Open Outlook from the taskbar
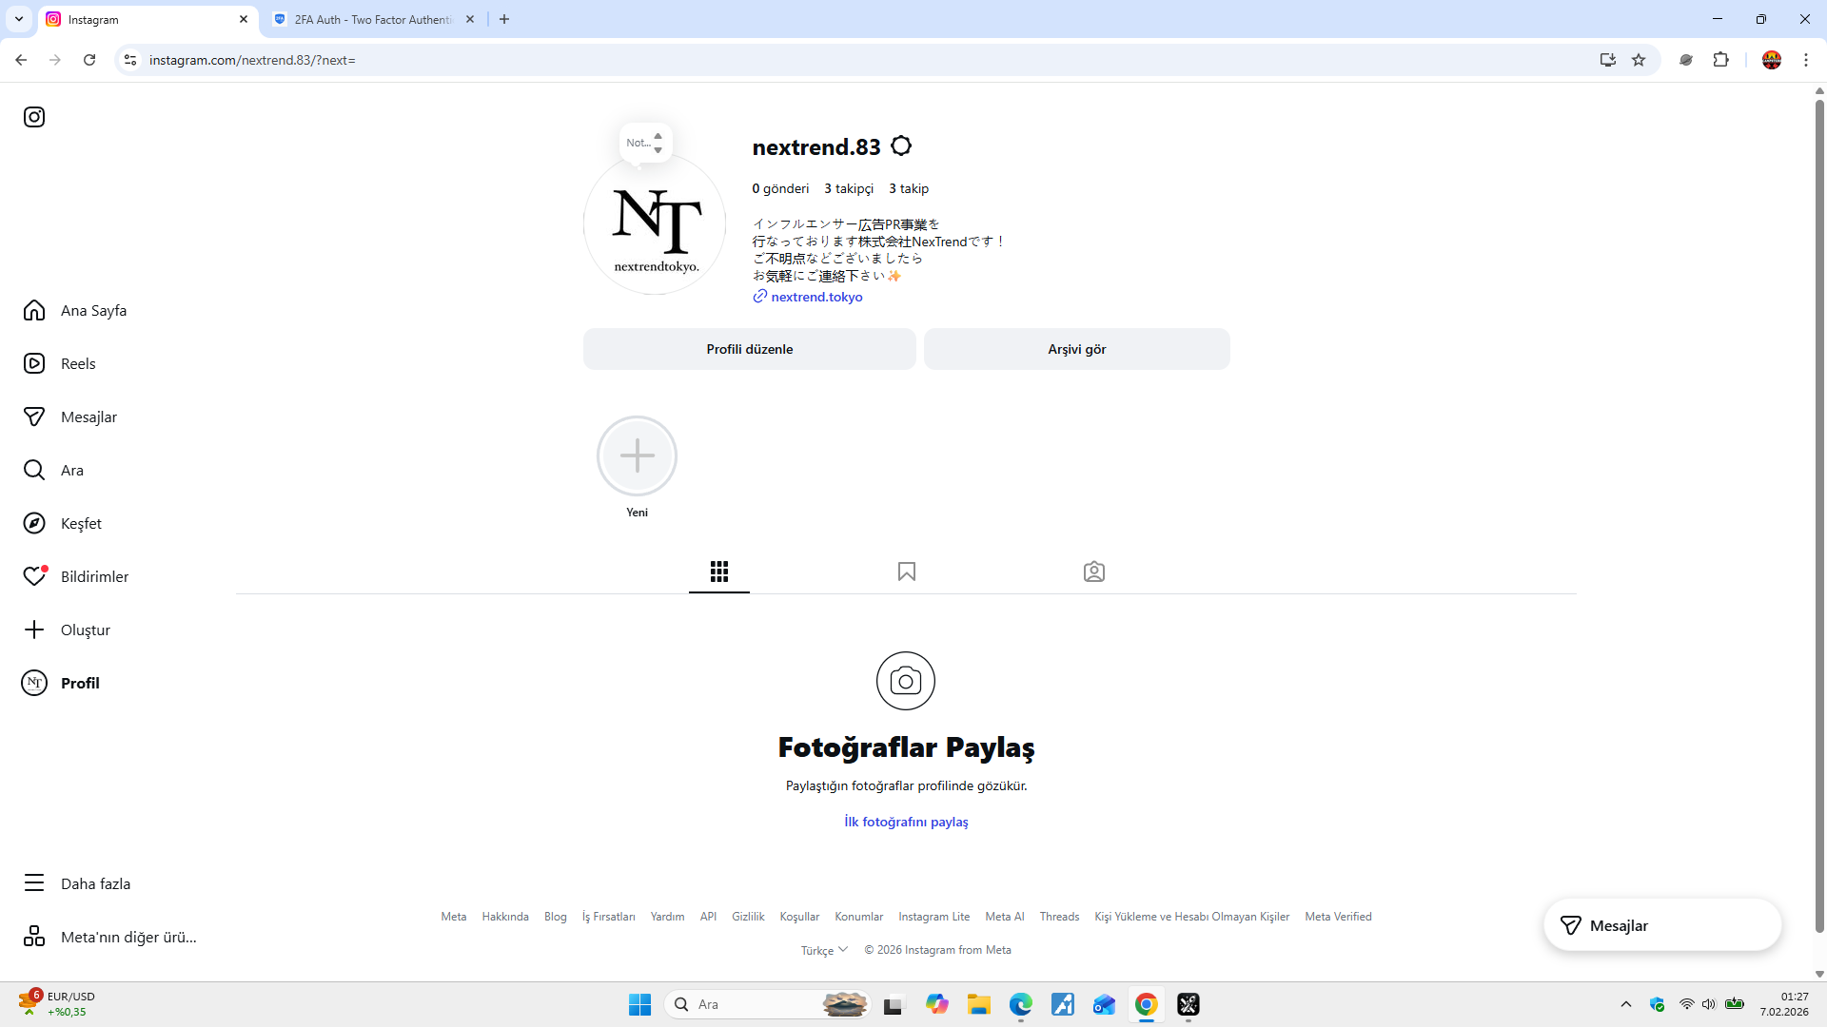1827x1027 pixels. pyautogui.click(x=1105, y=1004)
